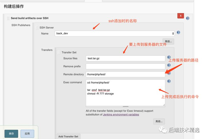Grab drag handle next to SSH Server
Screen dimensions: 206x139
(x=37, y=28)
